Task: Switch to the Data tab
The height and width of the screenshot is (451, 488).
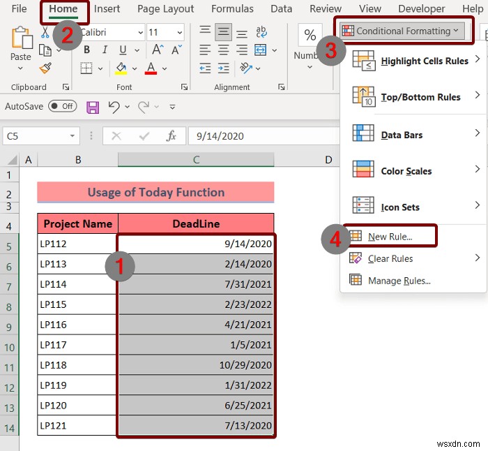Action: [282, 9]
